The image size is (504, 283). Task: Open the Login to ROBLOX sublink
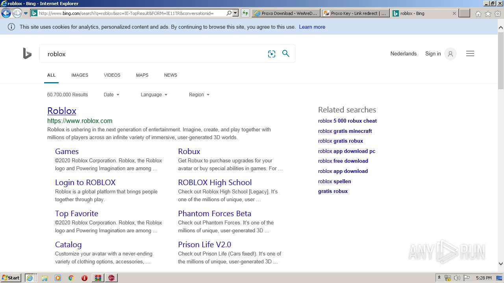pyautogui.click(x=85, y=182)
